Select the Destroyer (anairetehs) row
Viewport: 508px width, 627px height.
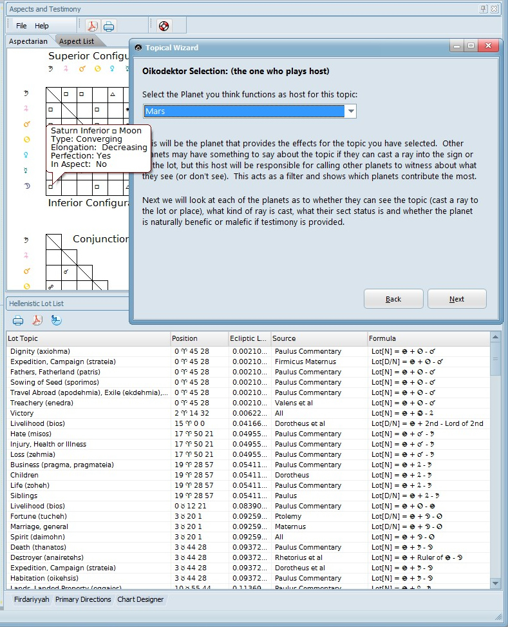248,557
